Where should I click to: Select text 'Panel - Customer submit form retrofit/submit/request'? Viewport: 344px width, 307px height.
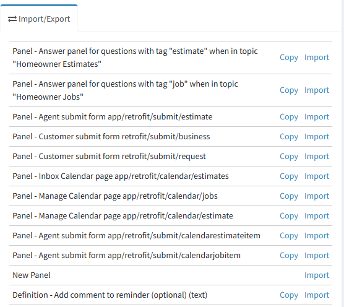pyautogui.click(x=109, y=157)
